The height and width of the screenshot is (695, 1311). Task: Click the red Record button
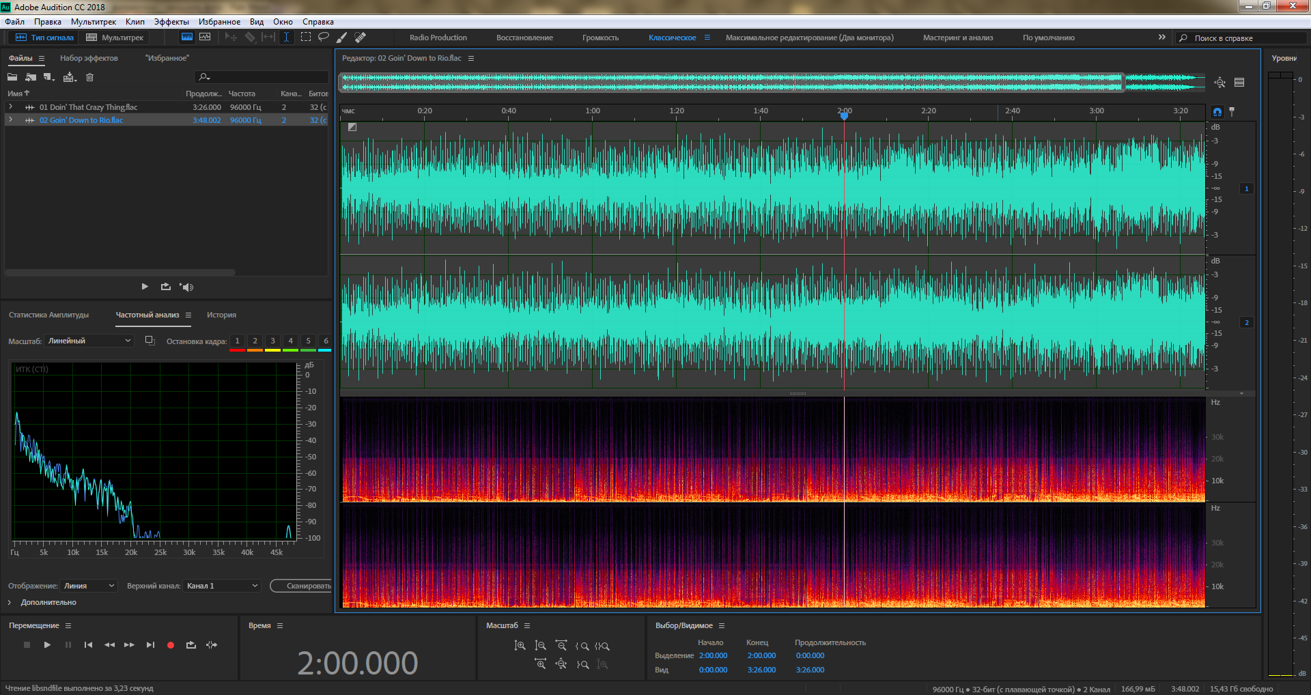point(171,644)
